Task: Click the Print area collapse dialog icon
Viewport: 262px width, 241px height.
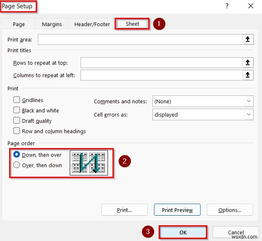Action: point(247,39)
